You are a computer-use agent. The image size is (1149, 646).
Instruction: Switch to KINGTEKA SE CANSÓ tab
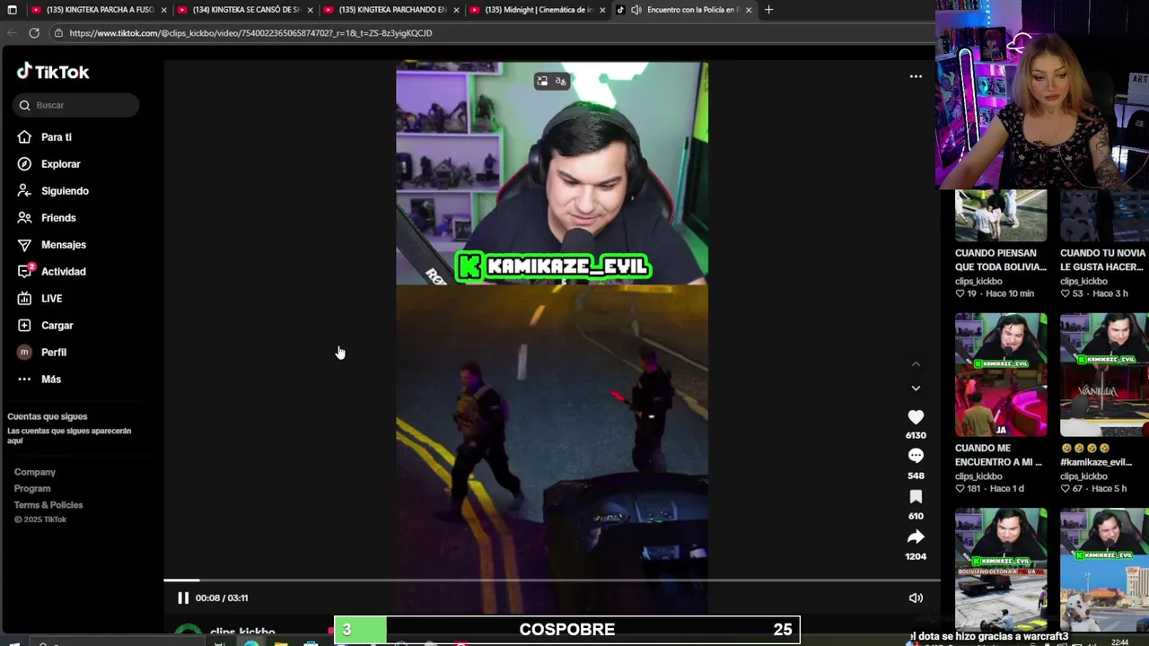pyautogui.click(x=245, y=10)
